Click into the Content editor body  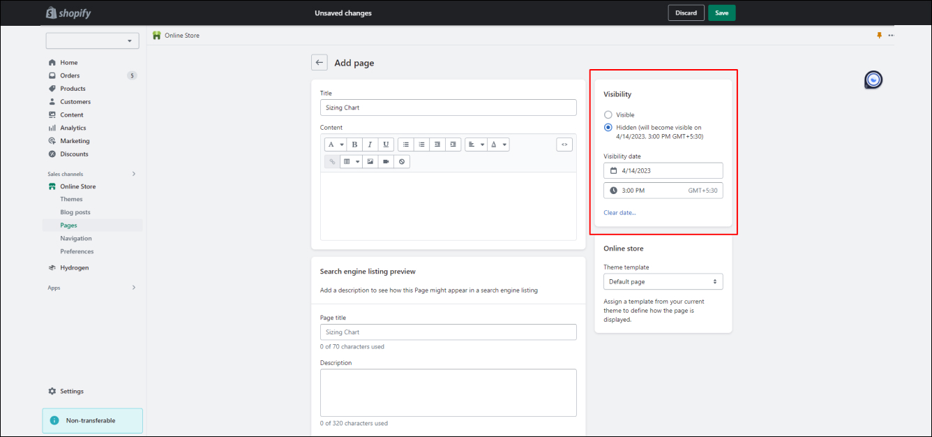click(x=448, y=206)
